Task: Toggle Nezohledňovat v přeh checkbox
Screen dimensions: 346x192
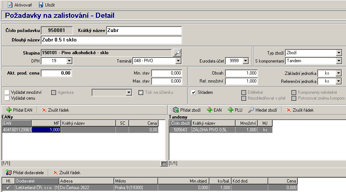Action: point(244,98)
